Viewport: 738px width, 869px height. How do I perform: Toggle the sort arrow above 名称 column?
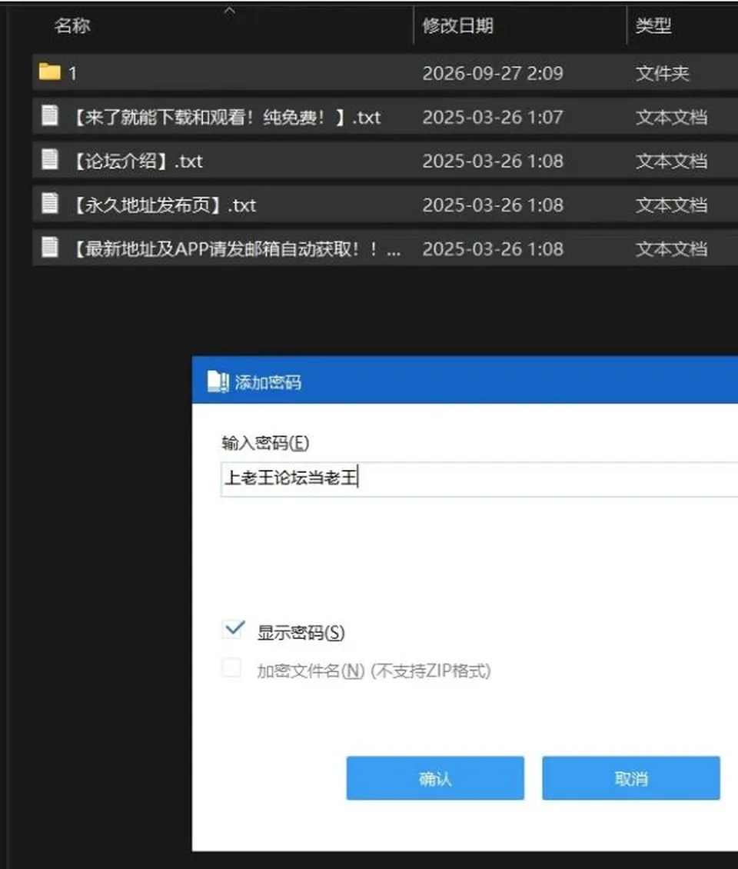tap(229, 11)
